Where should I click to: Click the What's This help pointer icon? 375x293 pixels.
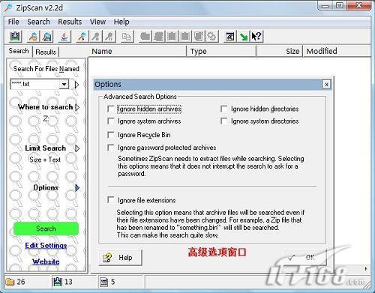click(x=256, y=37)
